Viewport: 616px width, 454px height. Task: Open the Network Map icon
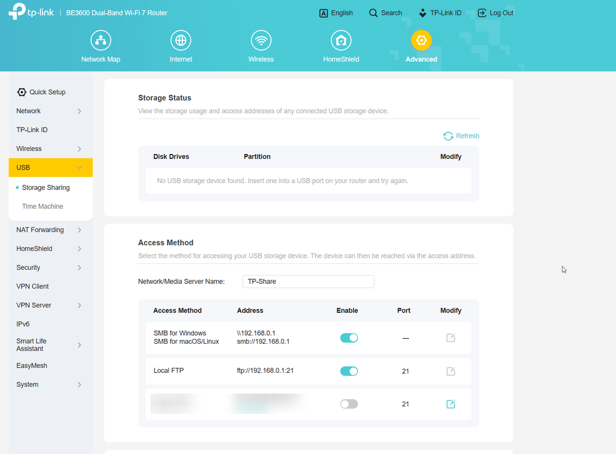click(x=100, y=41)
